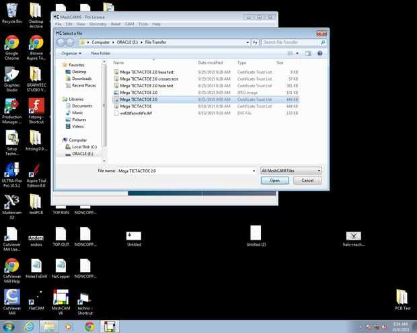Select Documents under Libraries
Viewport: 417px width, 333px height.
[79, 106]
